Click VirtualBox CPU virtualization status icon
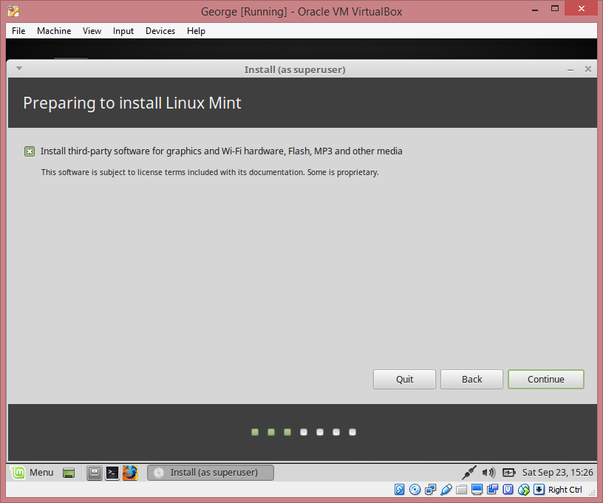603x503 pixels. pos(508,490)
